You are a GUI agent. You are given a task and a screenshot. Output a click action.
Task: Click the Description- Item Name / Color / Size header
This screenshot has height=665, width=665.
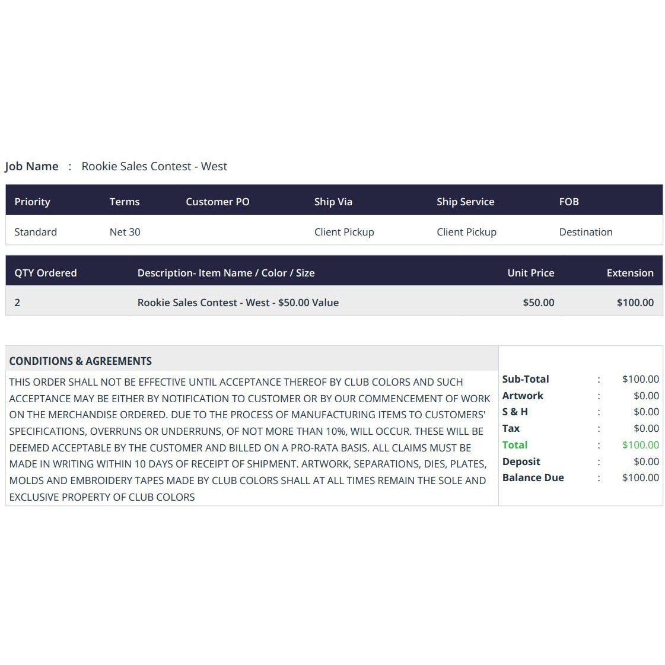click(226, 273)
